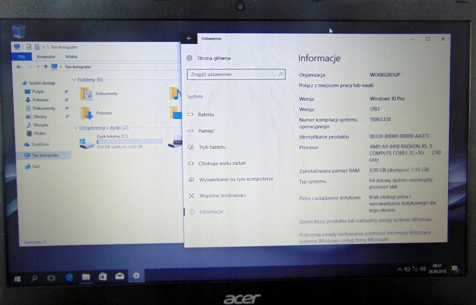Select Sieć in navigation pane
This screenshot has width=476, height=305.
click(x=36, y=166)
